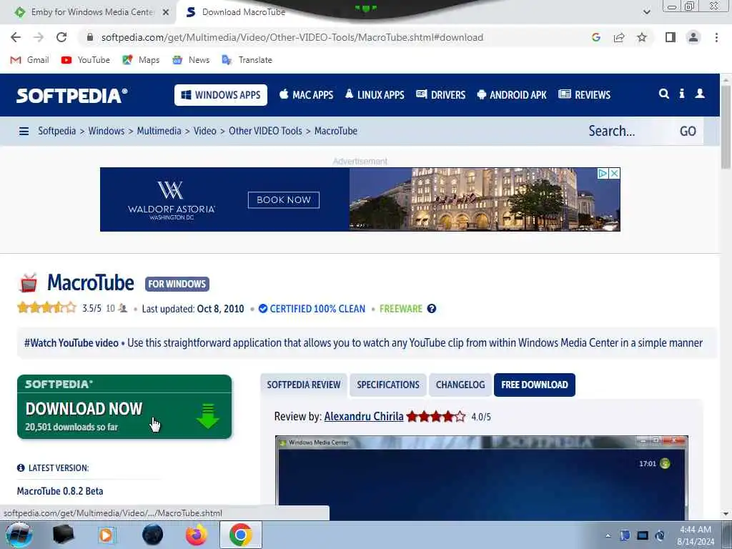This screenshot has height=549, width=732.
Task: Click the Chrome taskbar icon
Action: (x=240, y=535)
